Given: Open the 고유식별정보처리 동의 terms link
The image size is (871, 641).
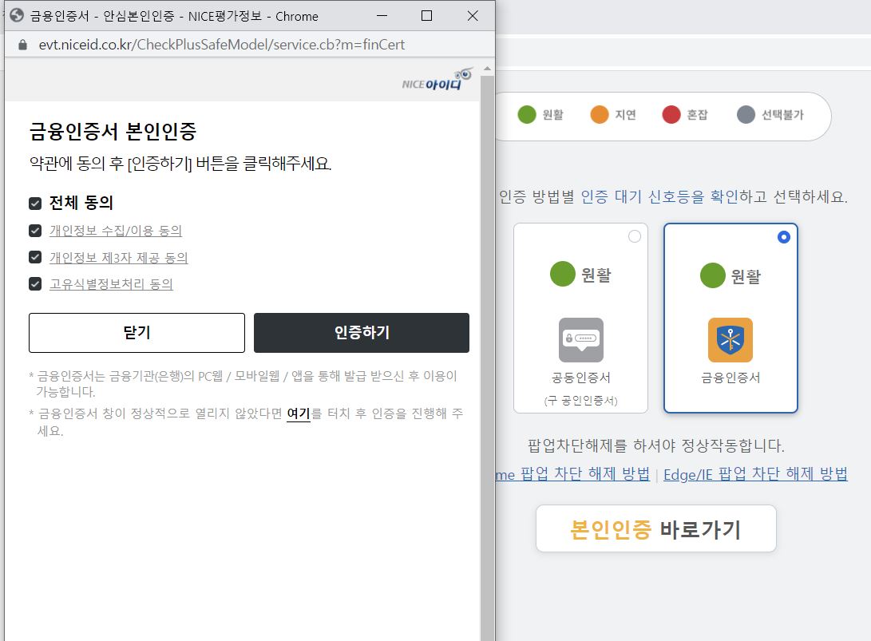Looking at the screenshot, I should pyautogui.click(x=111, y=284).
